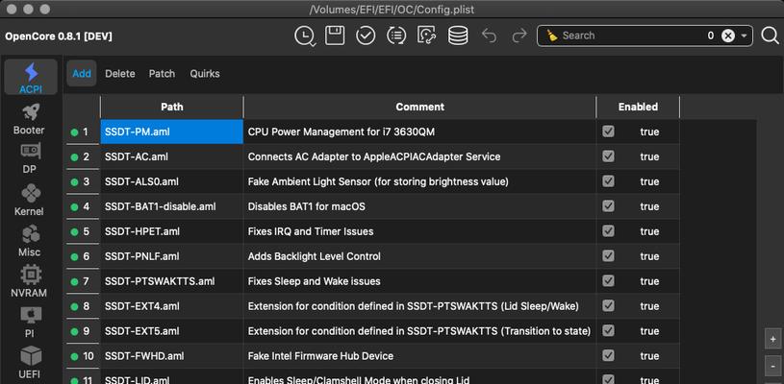Add a row with the plus button

(x=772, y=339)
